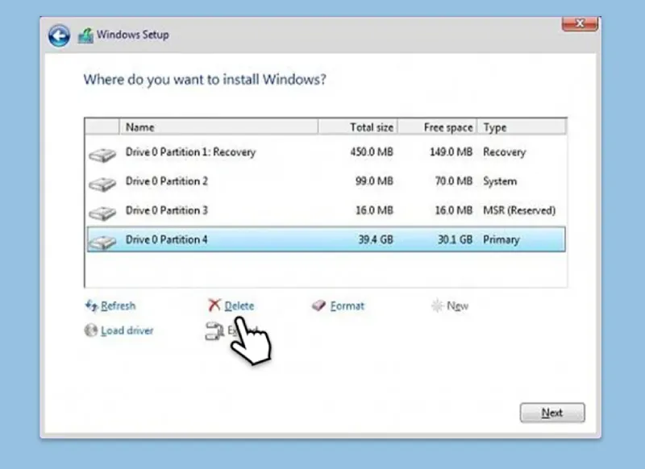Sort by the Total size column header
The width and height of the screenshot is (645, 469).
click(357, 127)
